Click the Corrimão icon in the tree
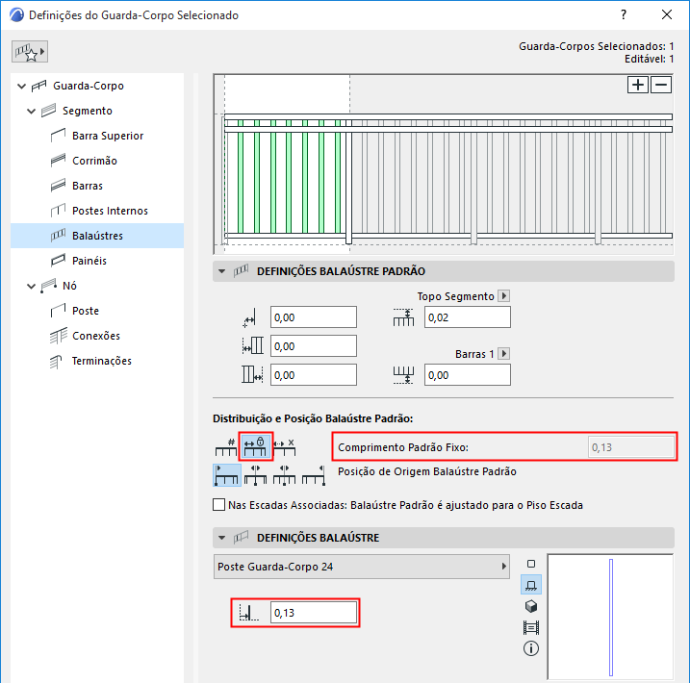 [58, 161]
